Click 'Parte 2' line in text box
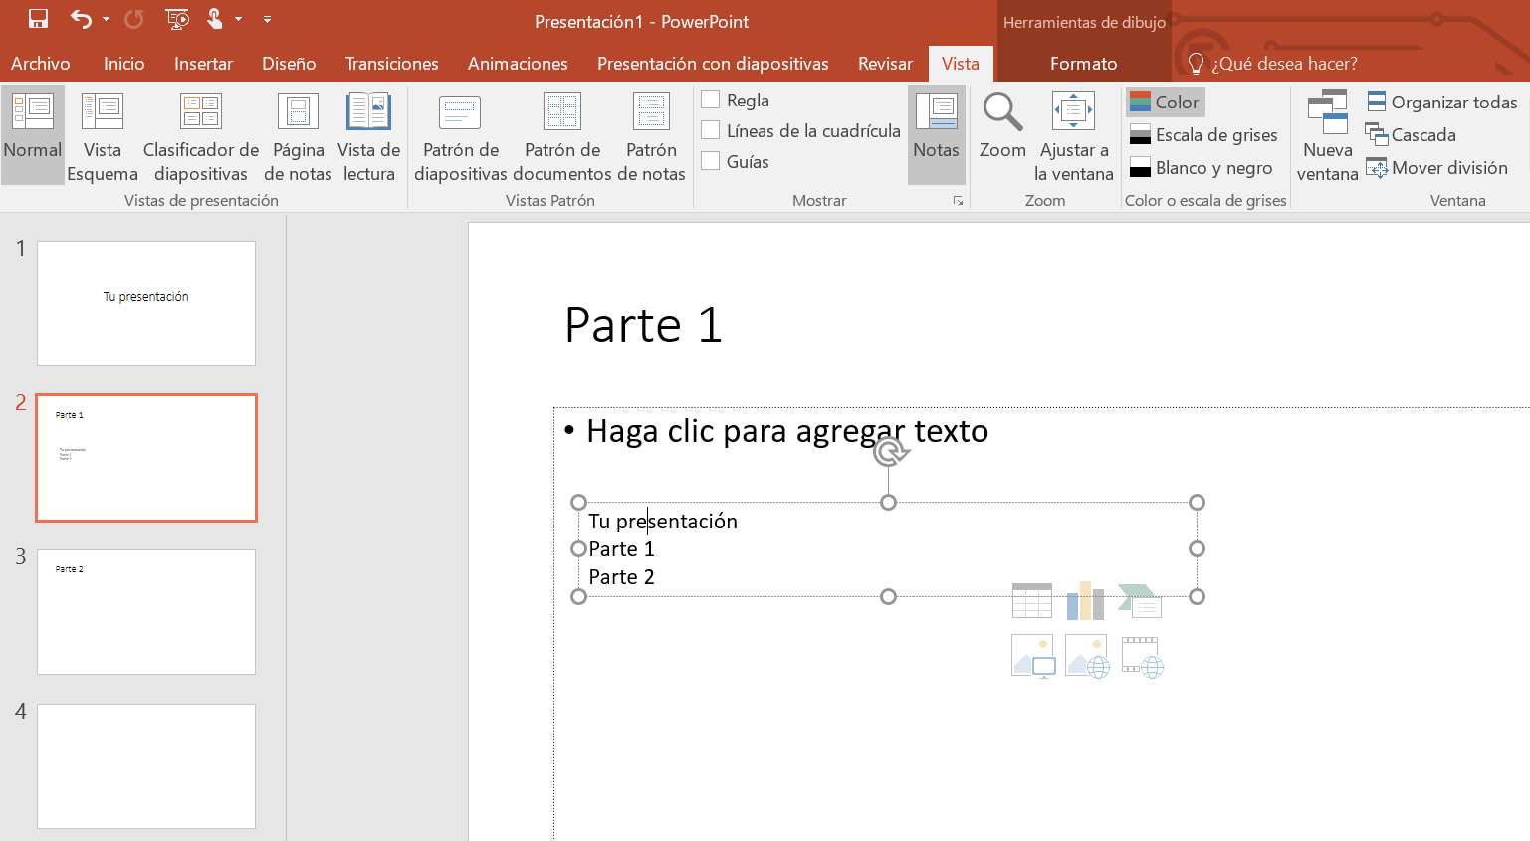 coord(621,577)
